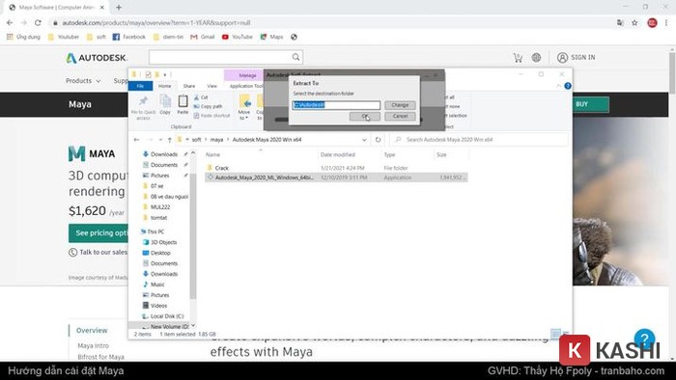Open Ứng dụng apps bookmark
676x380 pixels.
[x=24, y=37]
